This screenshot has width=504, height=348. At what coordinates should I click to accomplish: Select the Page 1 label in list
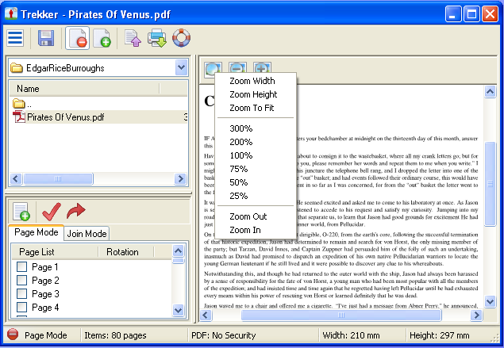(x=45, y=267)
